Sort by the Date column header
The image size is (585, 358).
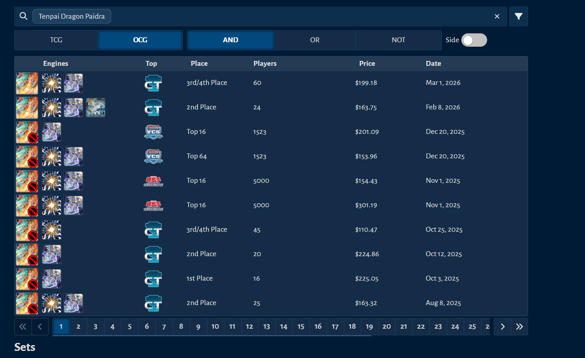(433, 64)
